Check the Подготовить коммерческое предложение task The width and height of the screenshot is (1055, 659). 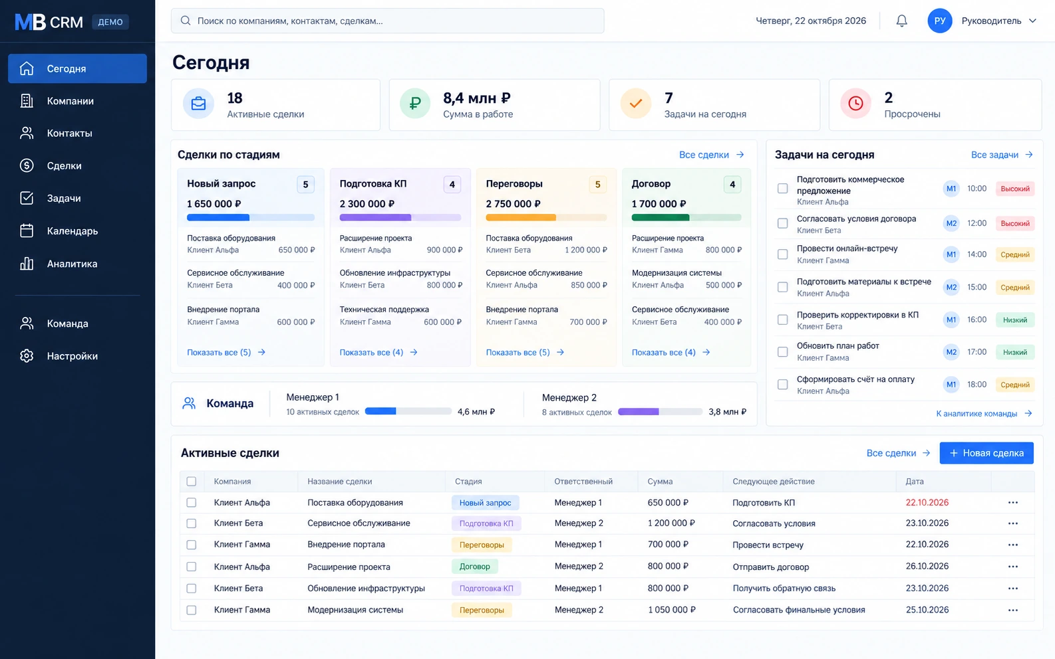tap(783, 189)
